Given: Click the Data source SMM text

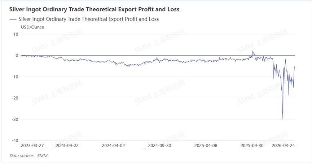Looking at the screenshot, I should [x=28, y=156].
